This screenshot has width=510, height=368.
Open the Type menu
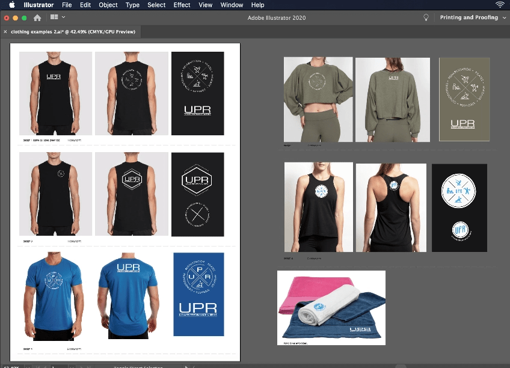coord(132,5)
